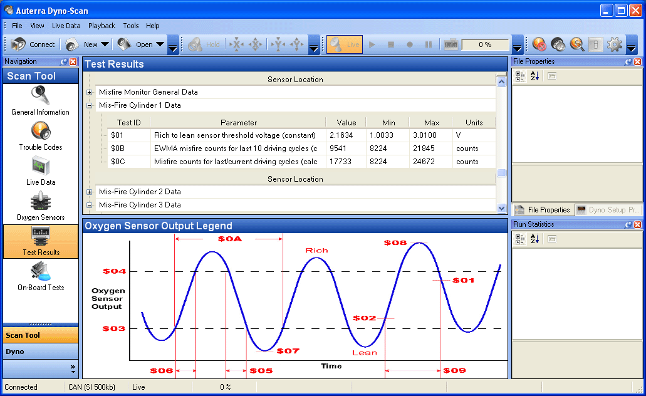The width and height of the screenshot is (646, 396).
Task: Close the Navigation panel
Action: pos(73,61)
